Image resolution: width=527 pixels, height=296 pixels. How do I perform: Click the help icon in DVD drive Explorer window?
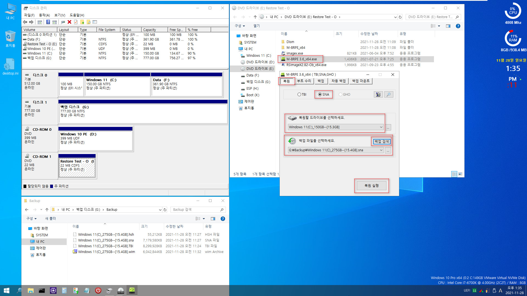click(458, 26)
